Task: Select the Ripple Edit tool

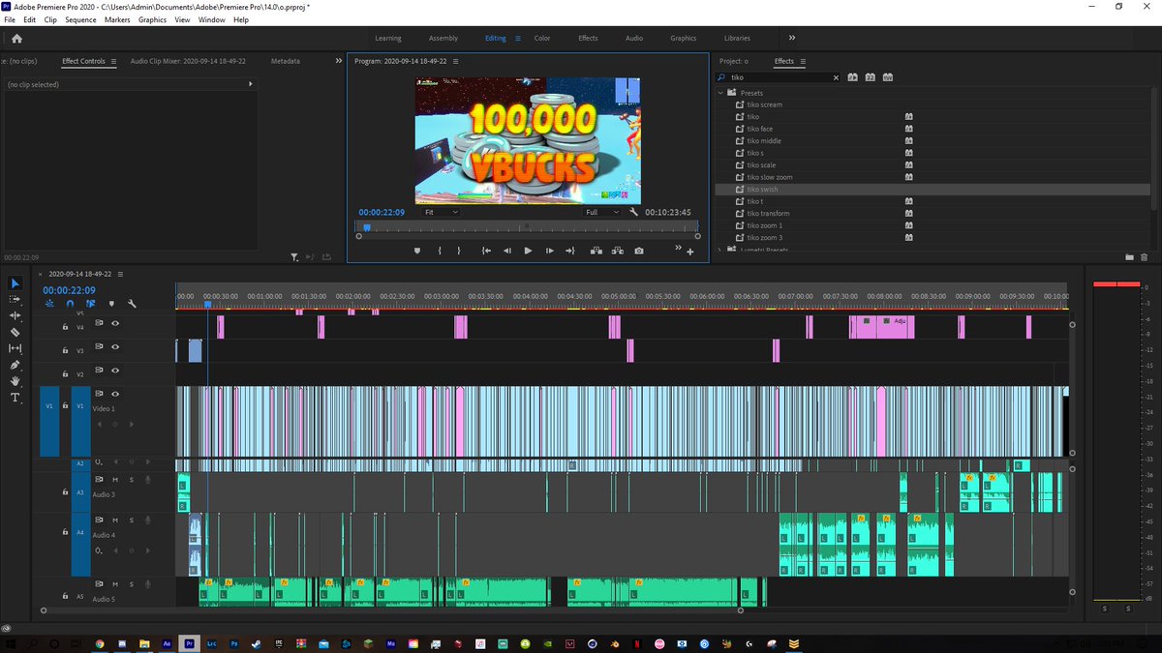Action: point(15,315)
